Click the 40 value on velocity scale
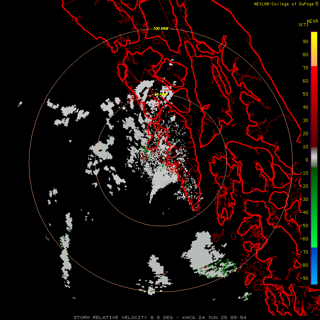 coord(305,107)
